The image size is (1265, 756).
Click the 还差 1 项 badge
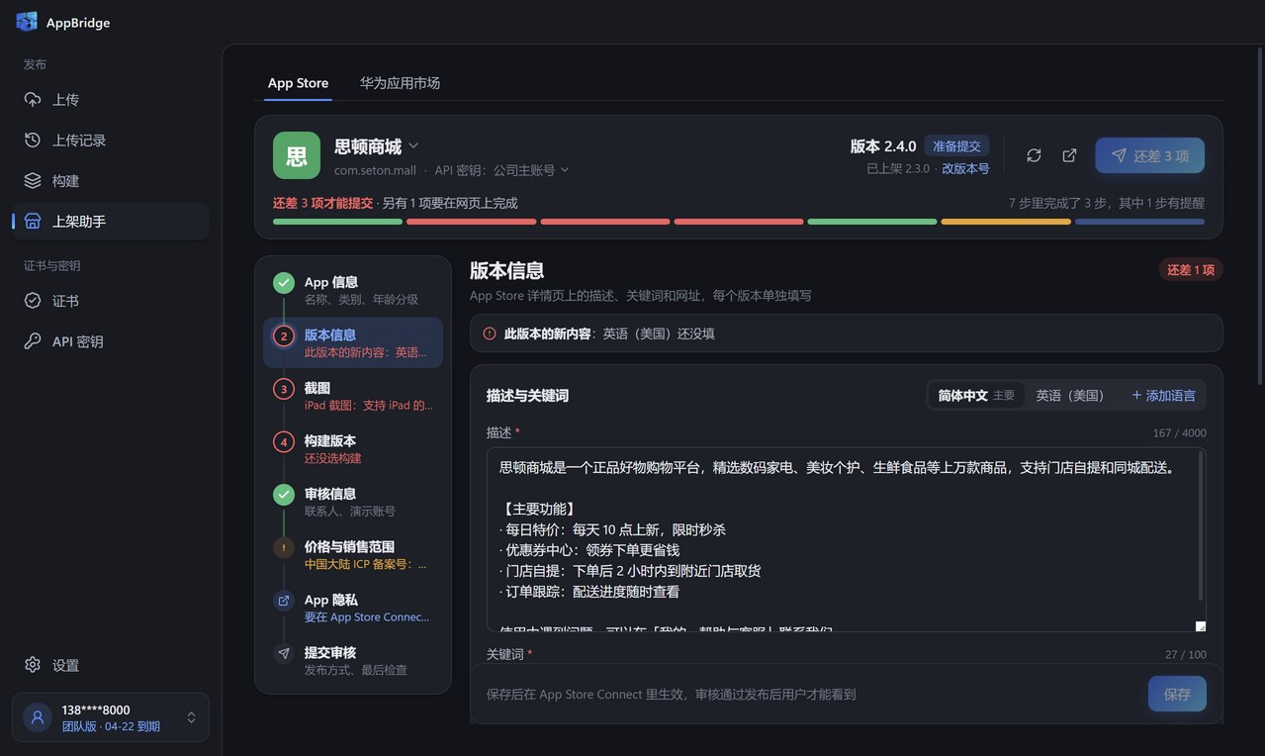point(1191,270)
